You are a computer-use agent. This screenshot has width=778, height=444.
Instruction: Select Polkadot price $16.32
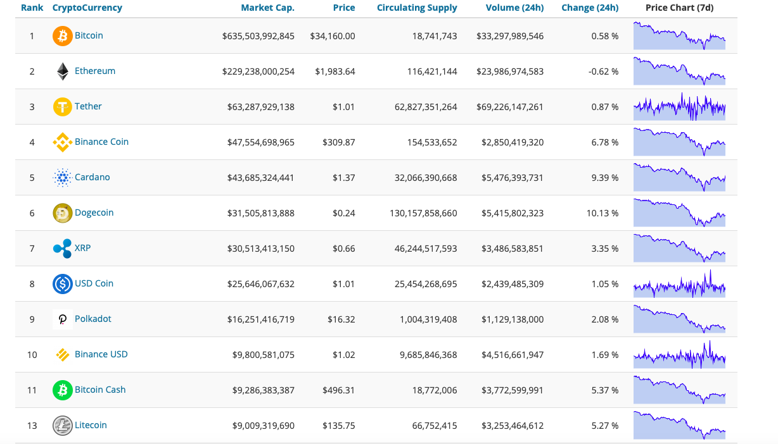(341, 319)
